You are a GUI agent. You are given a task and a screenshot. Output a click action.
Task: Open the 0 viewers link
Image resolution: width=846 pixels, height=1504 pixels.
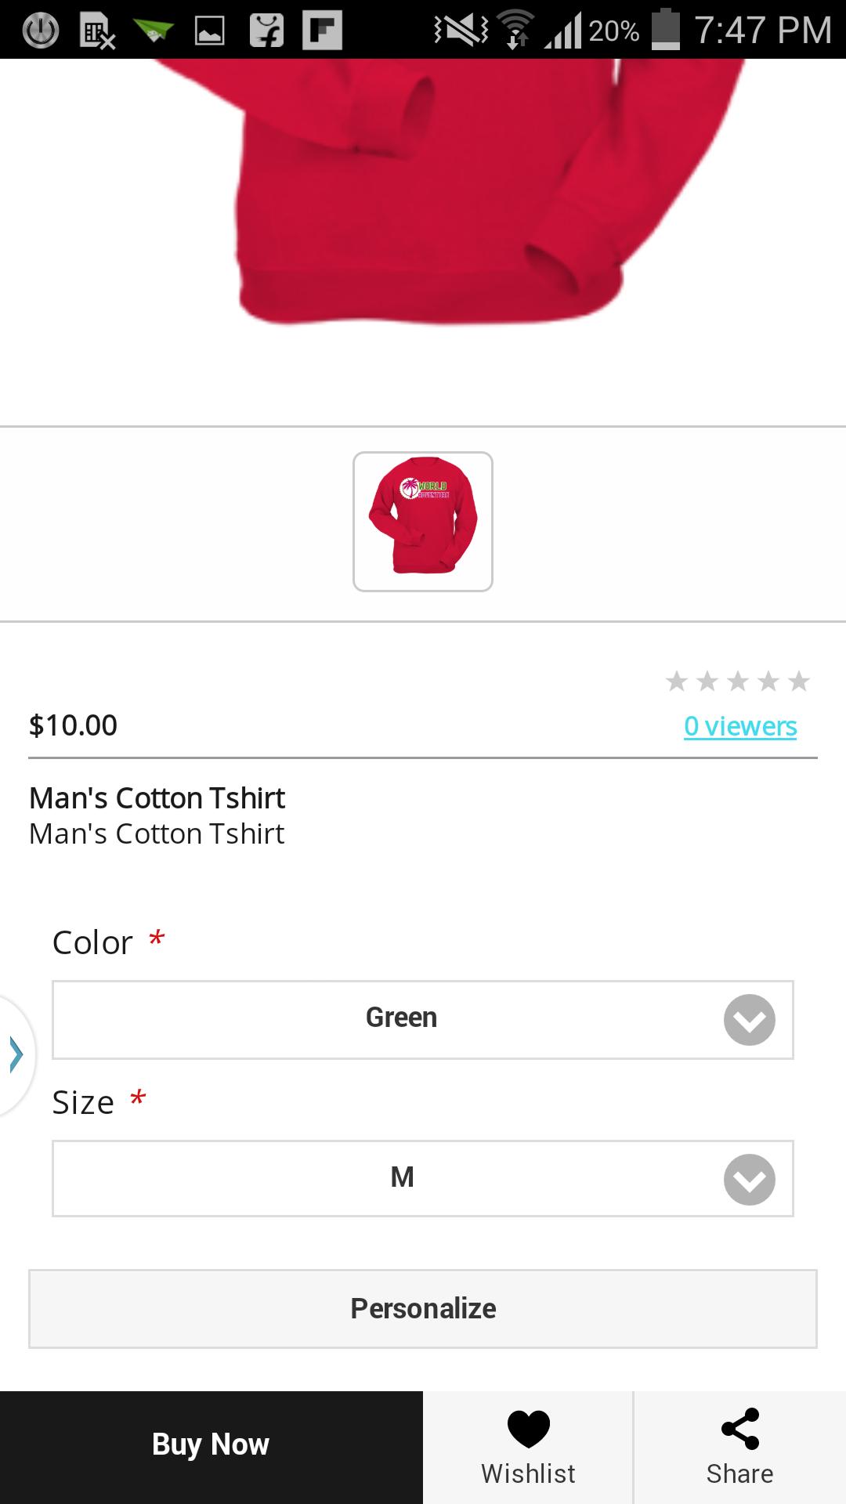point(740,726)
